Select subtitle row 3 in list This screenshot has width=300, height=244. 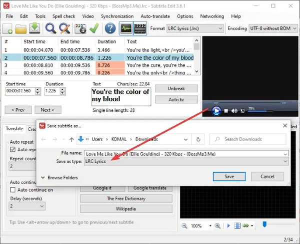(x=98, y=65)
